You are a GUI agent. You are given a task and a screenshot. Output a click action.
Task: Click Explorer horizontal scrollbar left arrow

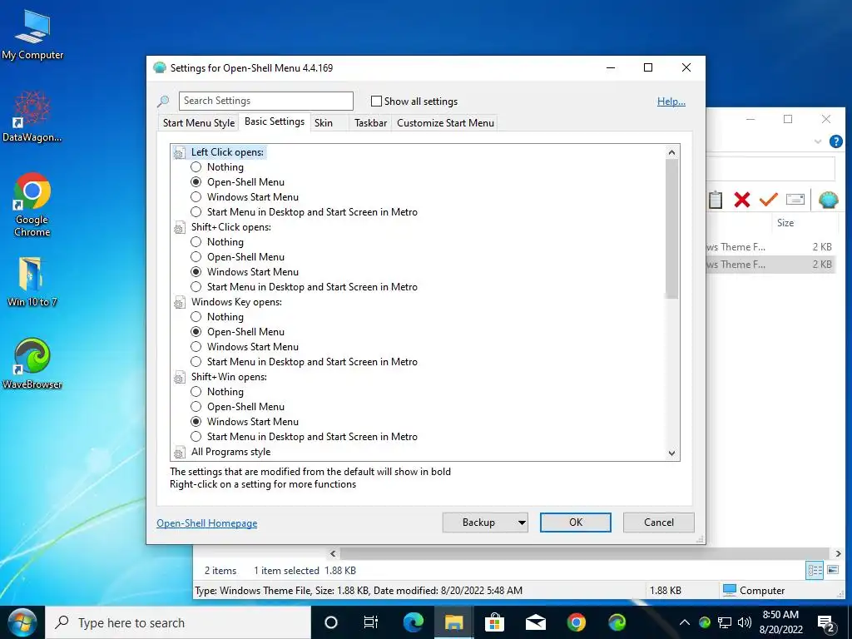333,553
